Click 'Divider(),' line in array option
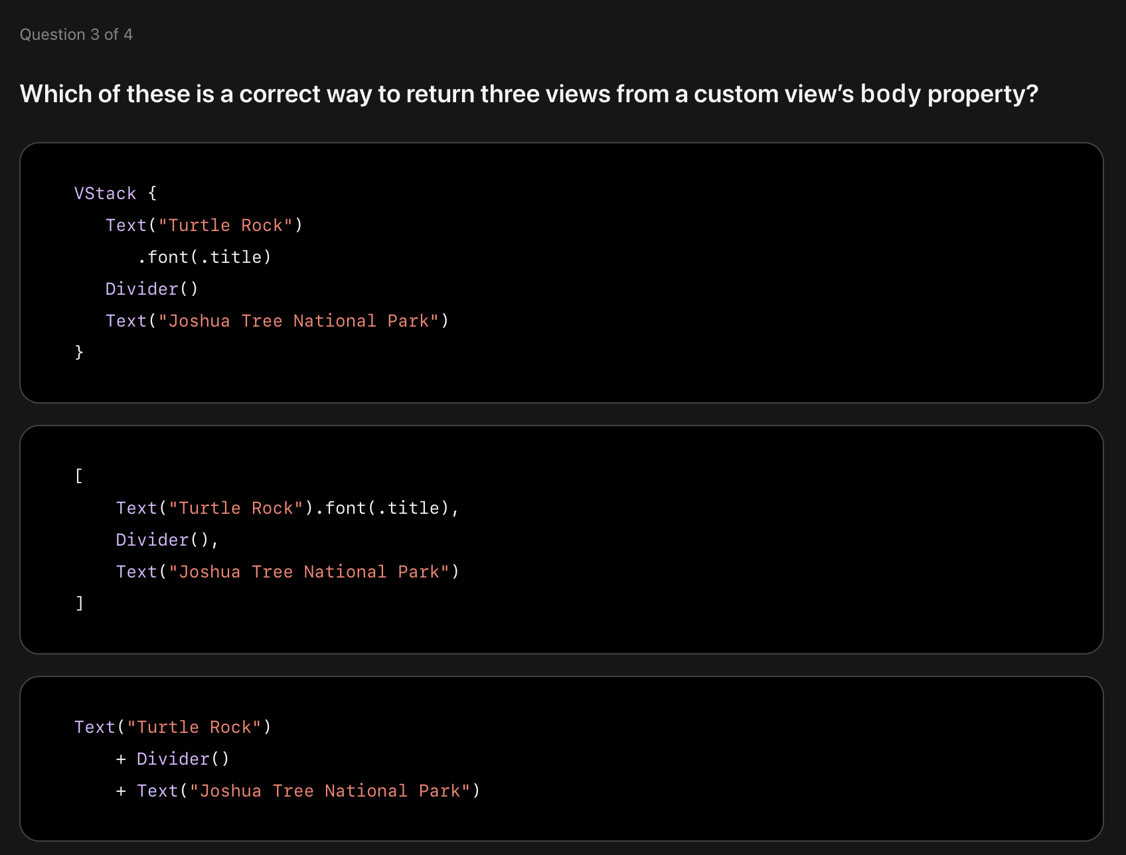Viewport: 1126px width, 855px height. point(167,540)
